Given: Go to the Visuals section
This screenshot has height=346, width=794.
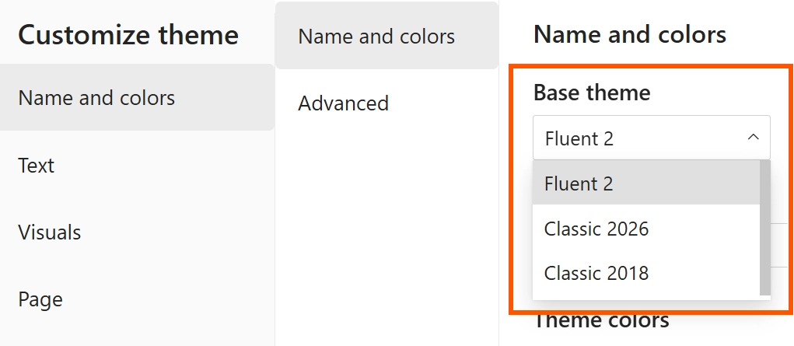Looking at the screenshot, I should 49,232.
